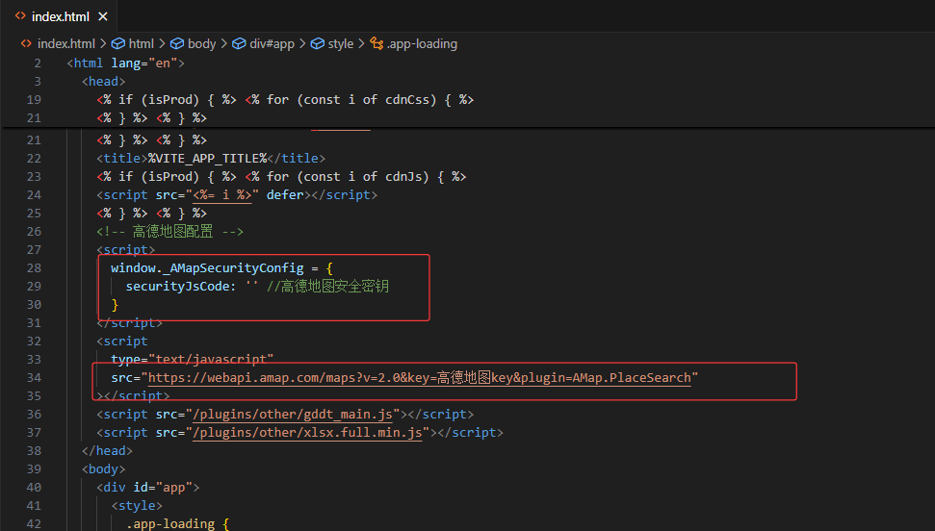Screen dimensions: 935x531
Task: Click the cube icon beside body breadcrumb
Action: coord(177,43)
